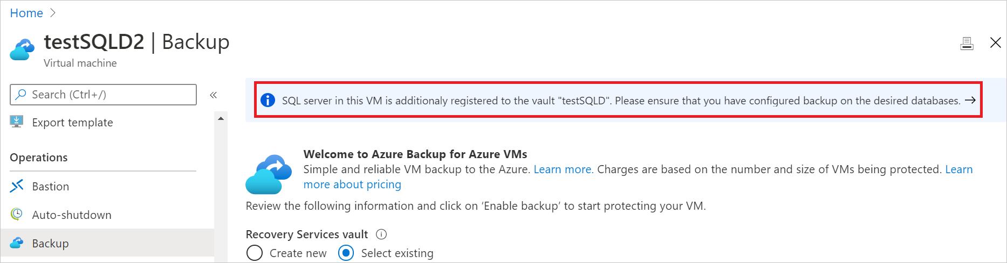The width and height of the screenshot is (1007, 263).
Task: Click the Bastion icon in Operations
Action: (x=17, y=186)
